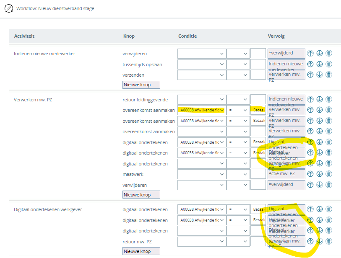Click the condition value field of the maatwerk row

point(258,174)
